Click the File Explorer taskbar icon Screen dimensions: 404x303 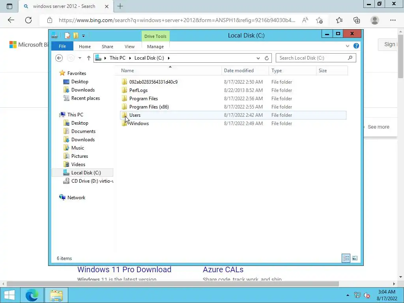coord(56,295)
